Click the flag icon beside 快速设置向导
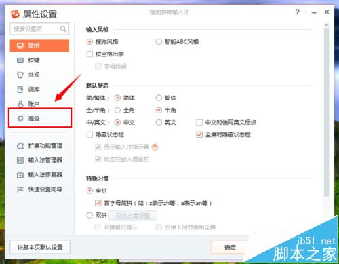Viewport: 339px width, 264px height. pyautogui.click(x=20, y=189)
